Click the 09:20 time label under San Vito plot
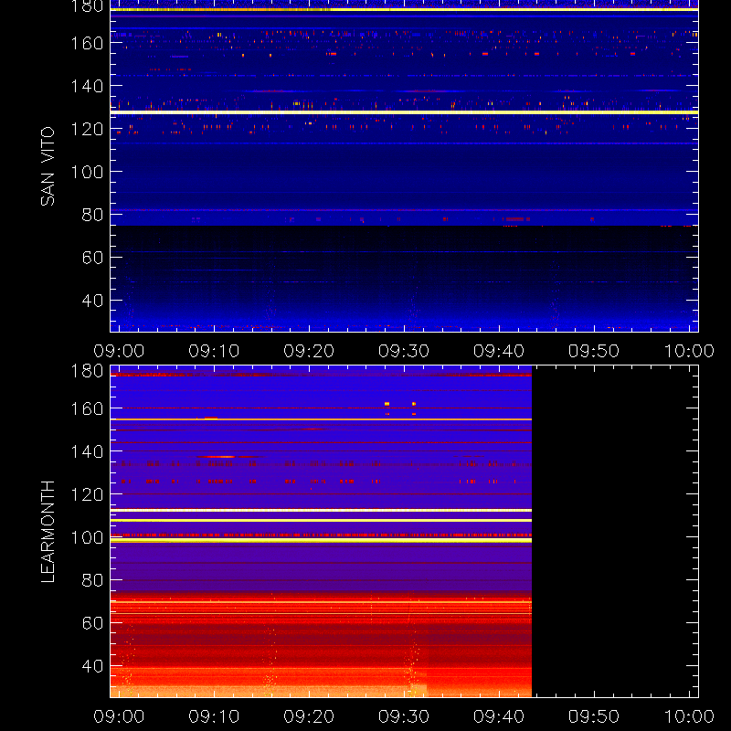This screenshot has width=731, height=731. pos(309,351)
